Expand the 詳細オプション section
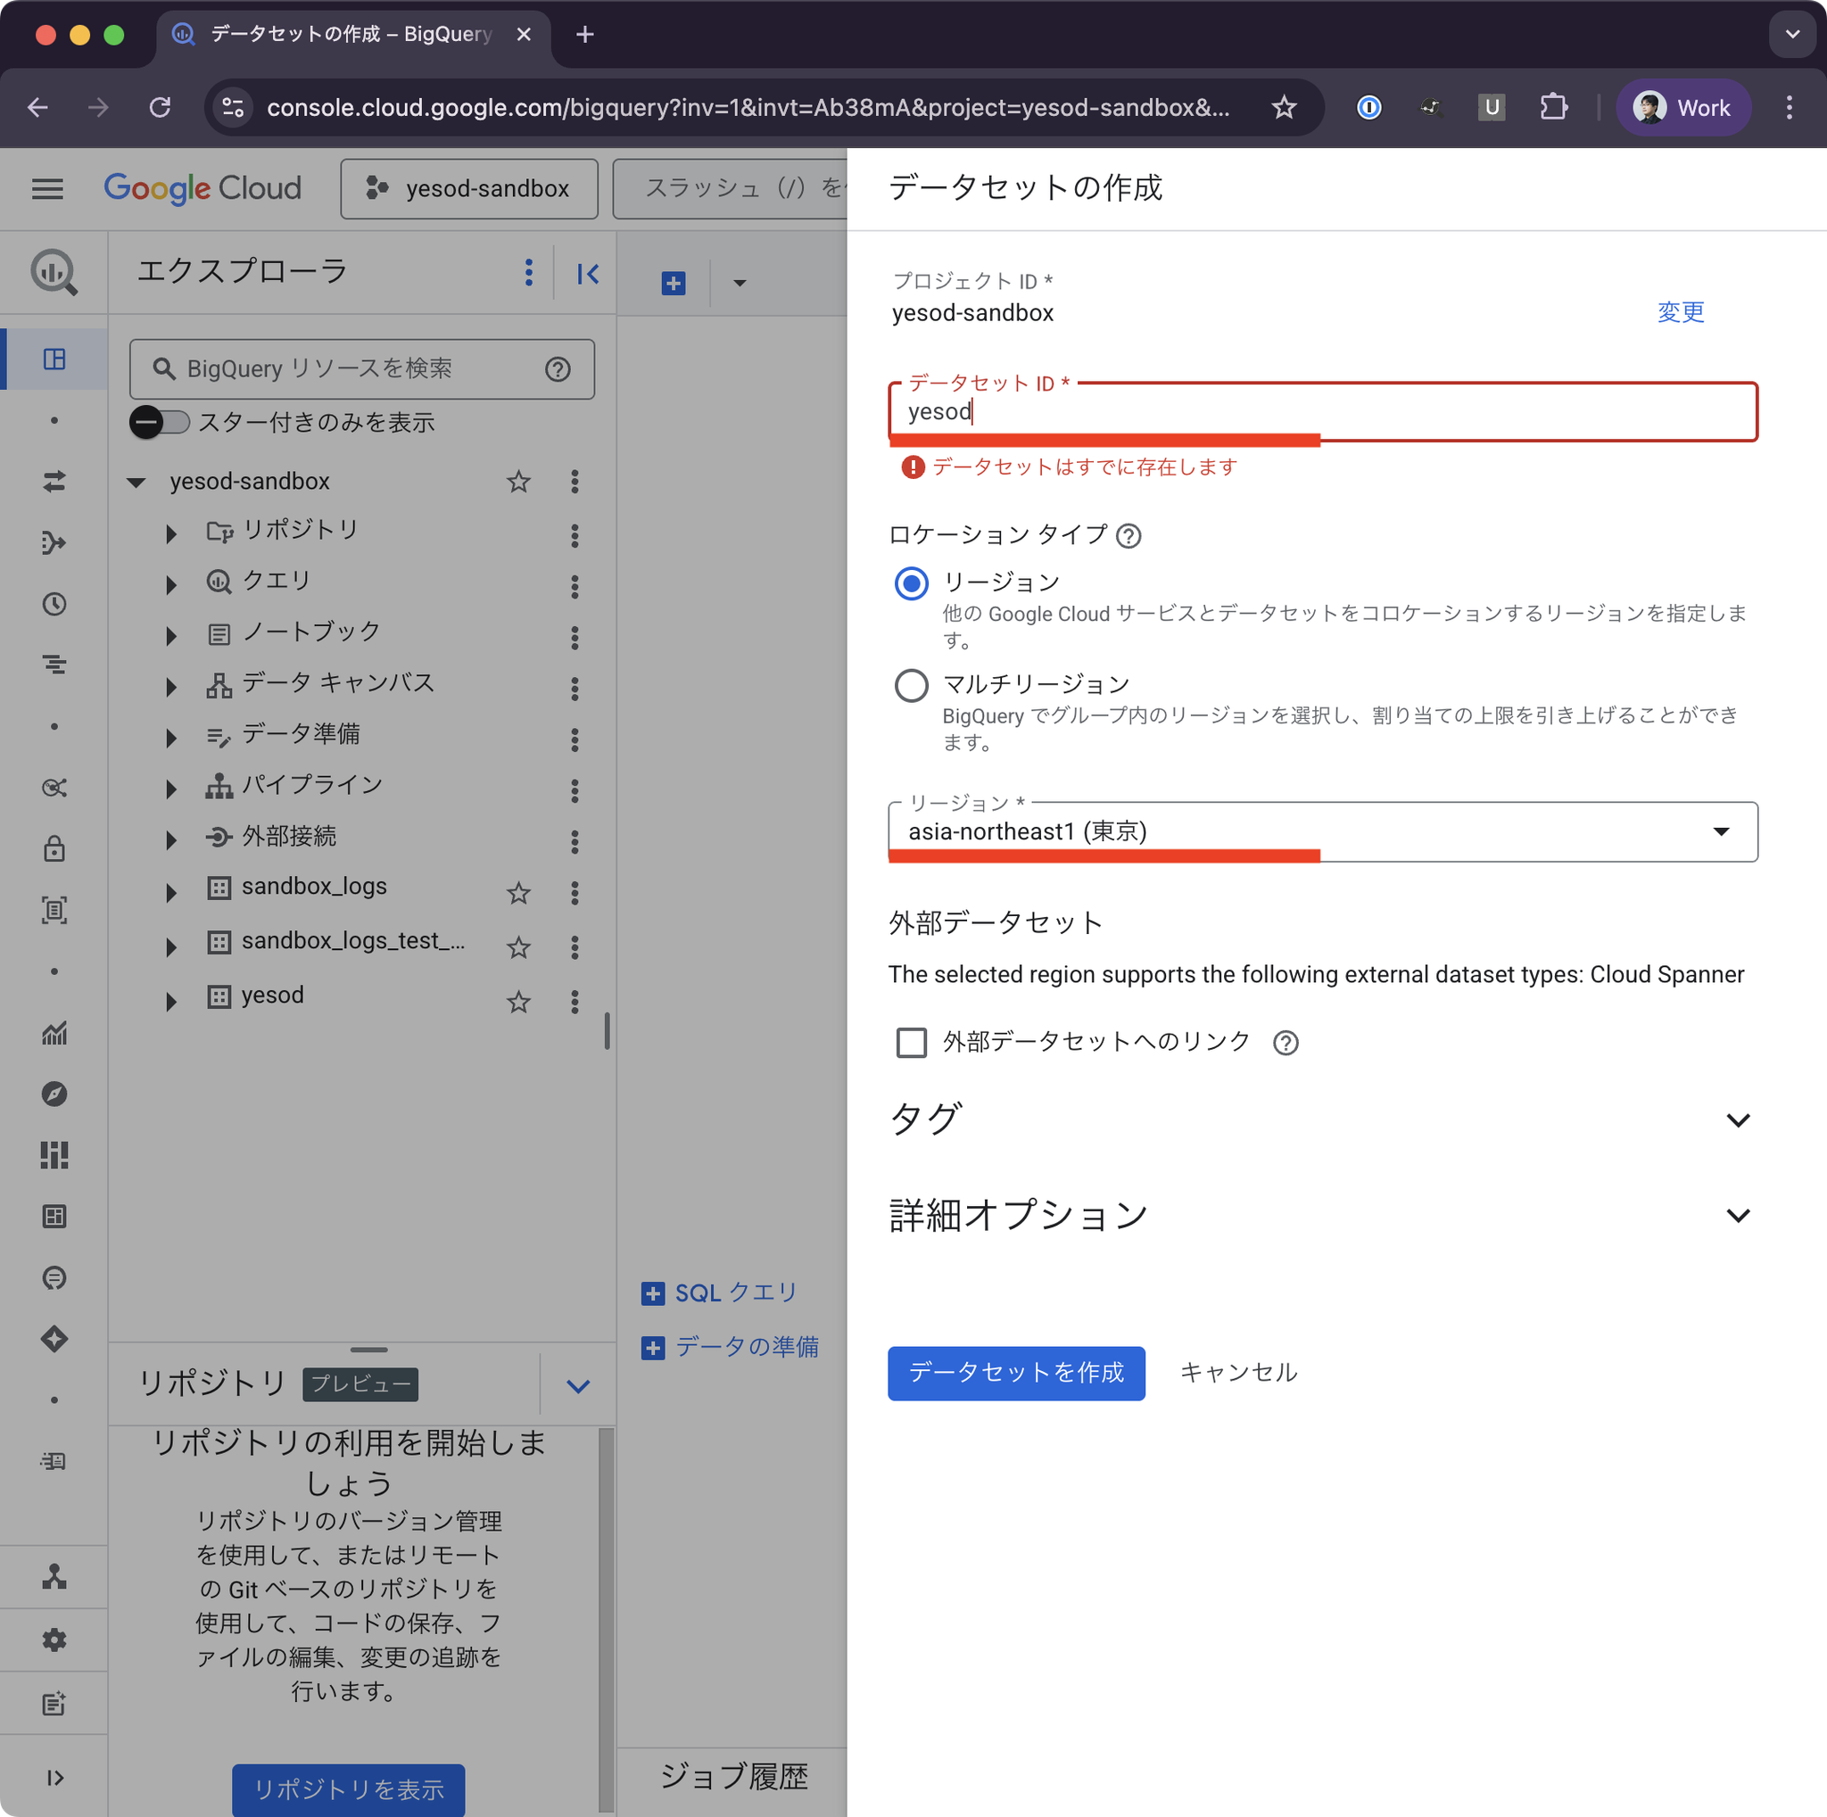The width and height of the screenshot is (1827, 1817). tap(1738, 1215)
